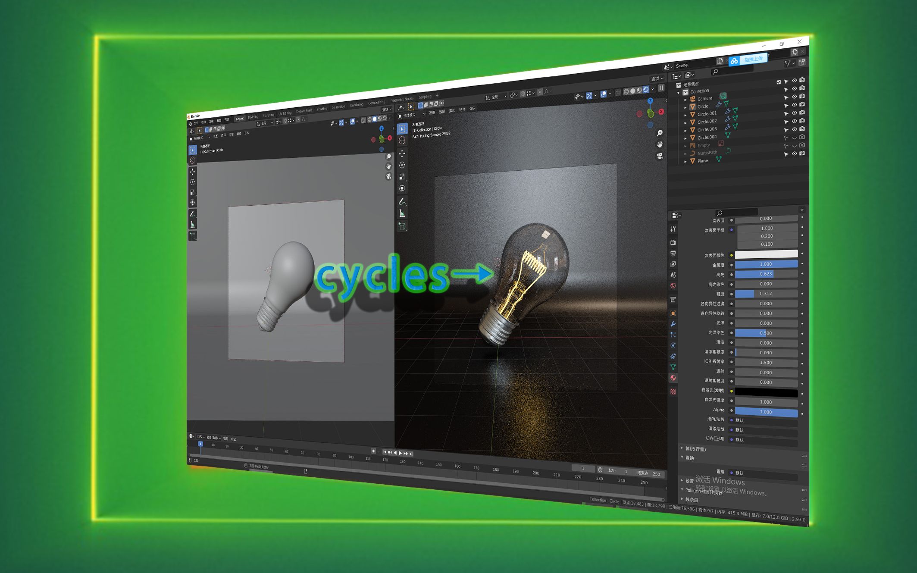Select the Move tool in left viewport toolbar

point(192,172)
